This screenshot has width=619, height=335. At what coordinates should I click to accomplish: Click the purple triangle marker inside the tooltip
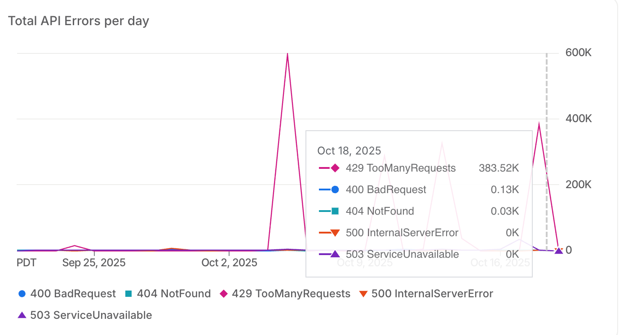click(x=335, y=254)
